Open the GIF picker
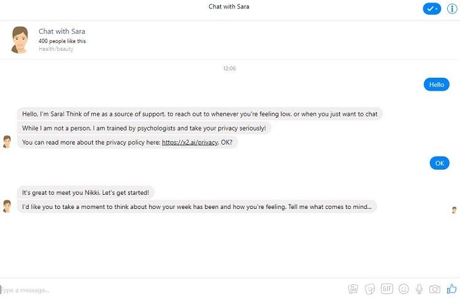Image resolution: width=460 pixels, height=299 pixels. pyautogui.click(x=387, y=289)
